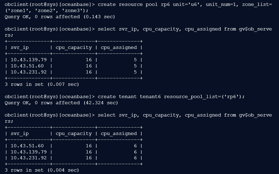Click cpu_assigned value 6 in the last table row
The width and height of the screenshot is (279, 174).
pyautogui.click(x=135, y=158)
